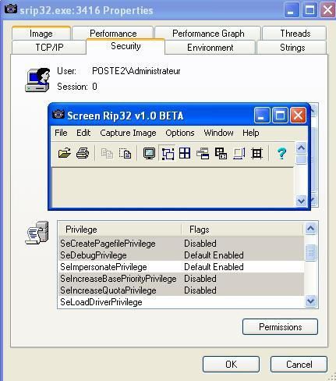Screen dimensions: 336x381
Task: Click the printer icon in Screen Rip32
Action: tap(83, 153)
